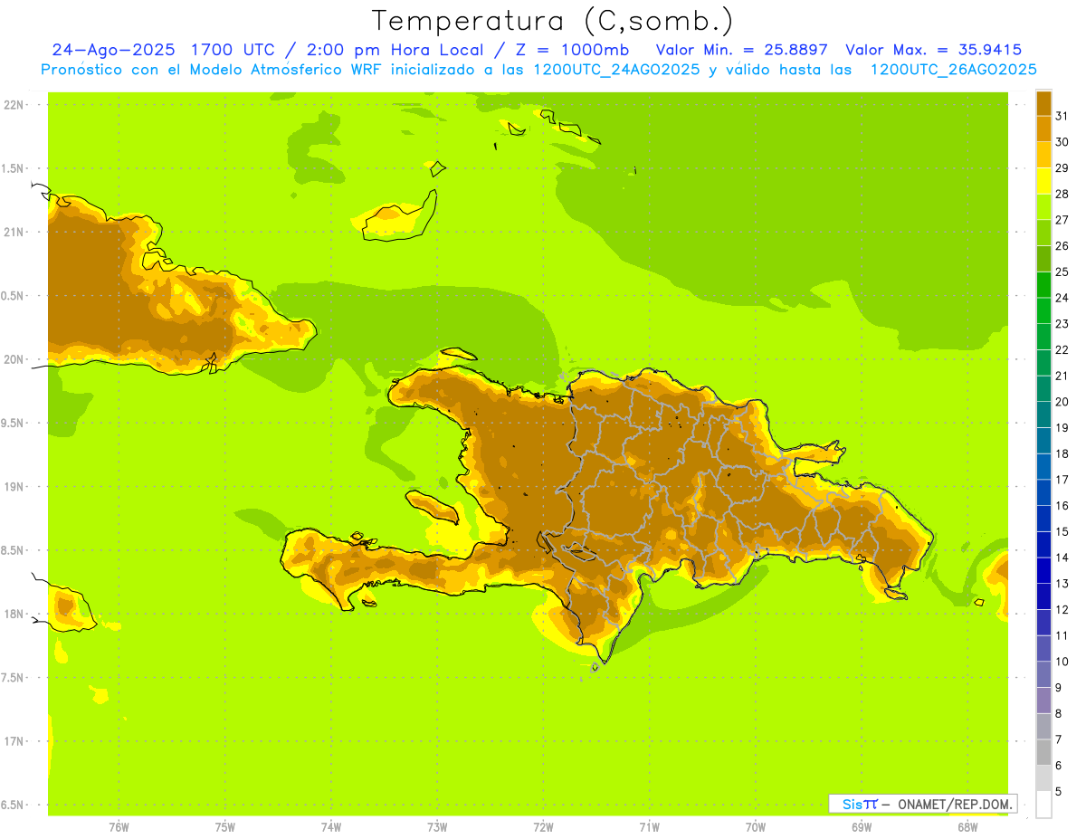1086x839 pixels.
Task: Click the '70W' longitude label
Action: pyautogui.click(x=755, y=827)
